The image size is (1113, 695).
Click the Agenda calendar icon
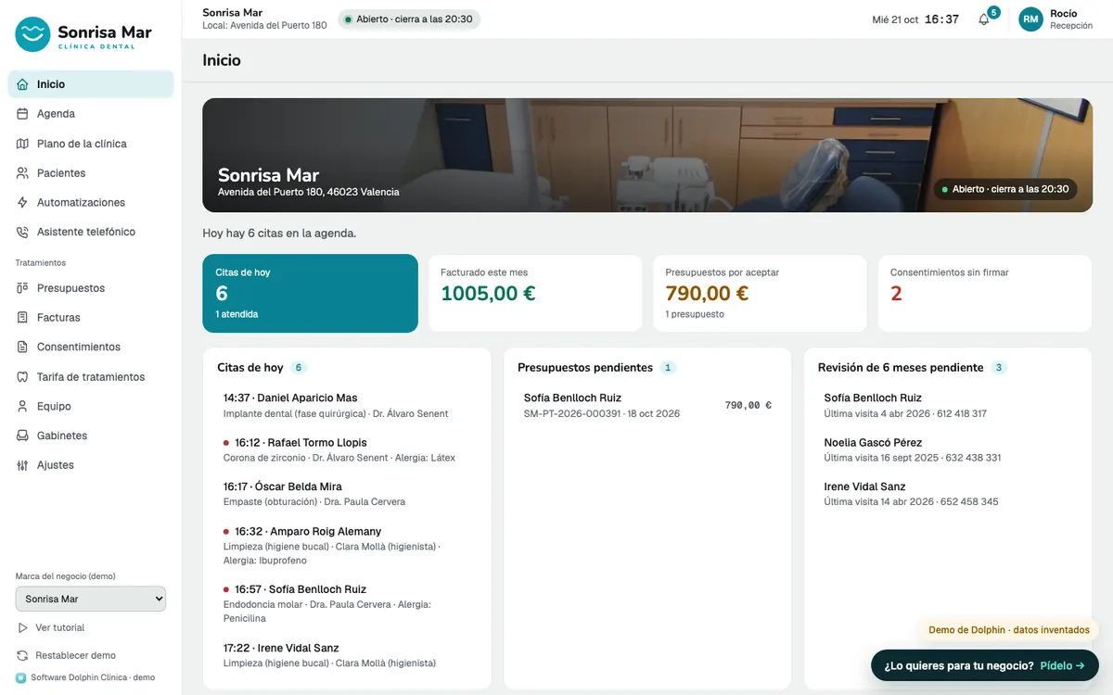22,114
